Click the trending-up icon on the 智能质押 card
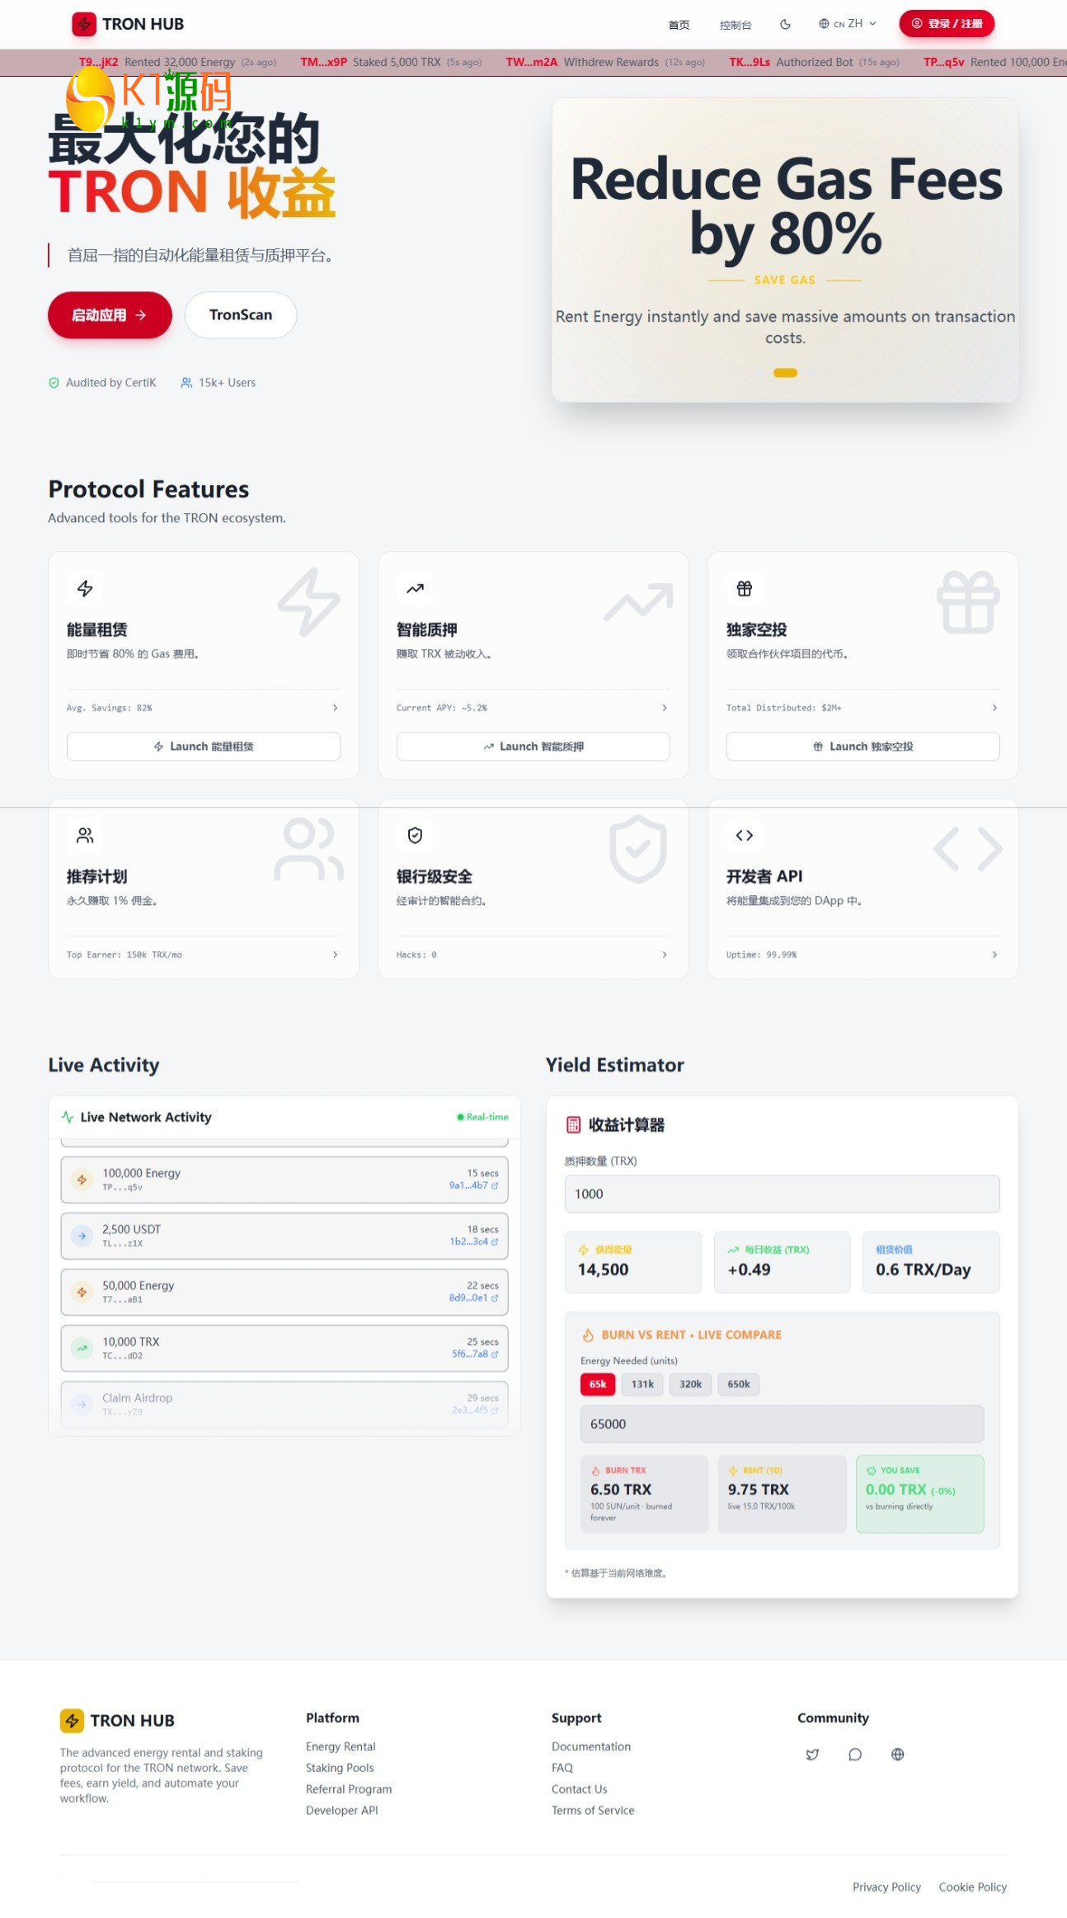This screenshot has height=1918, width=1067. pos(415,588)
